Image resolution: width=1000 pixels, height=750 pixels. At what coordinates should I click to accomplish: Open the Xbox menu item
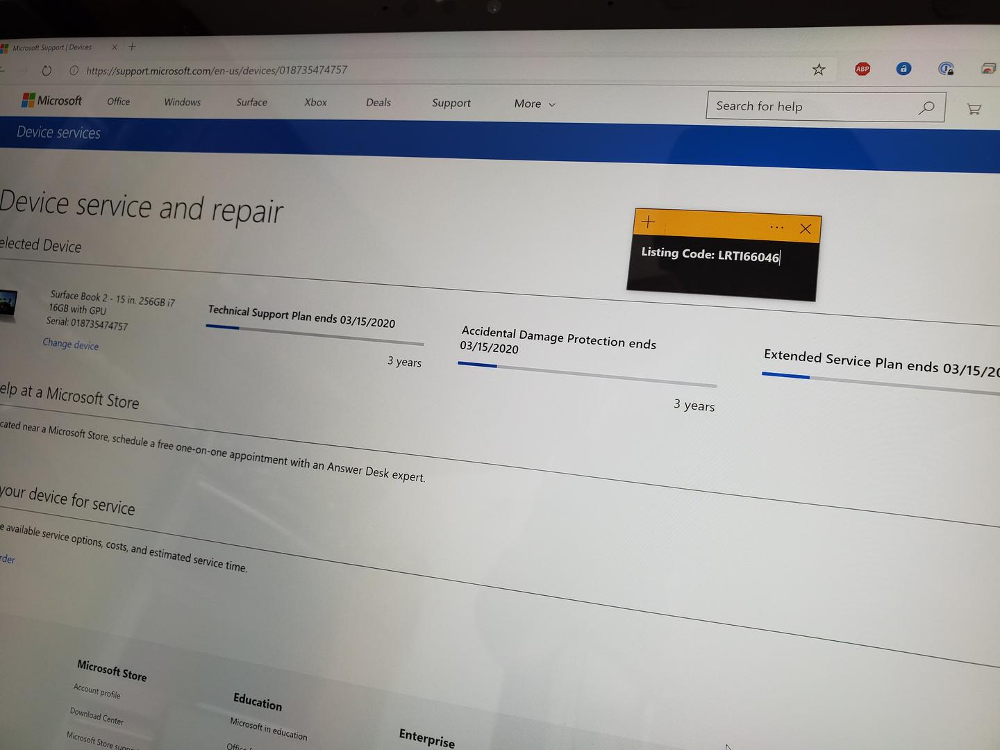(315, 102)
